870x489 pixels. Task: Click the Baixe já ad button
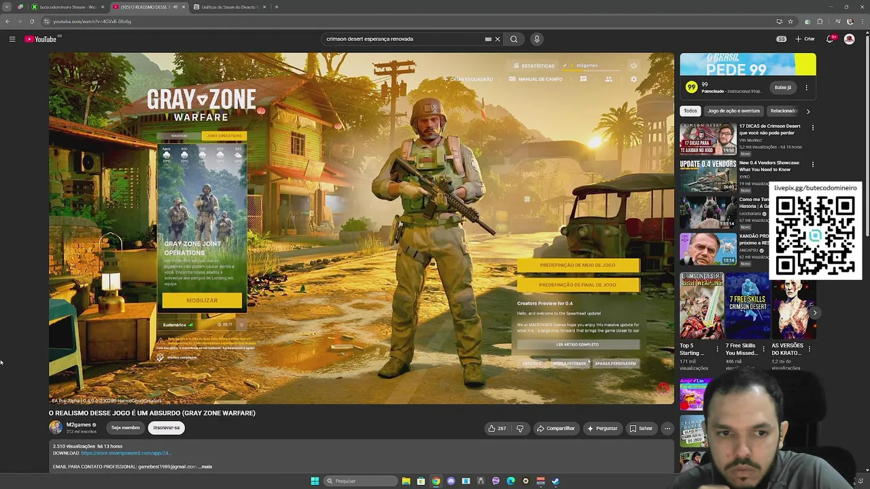tap(783, 88)
